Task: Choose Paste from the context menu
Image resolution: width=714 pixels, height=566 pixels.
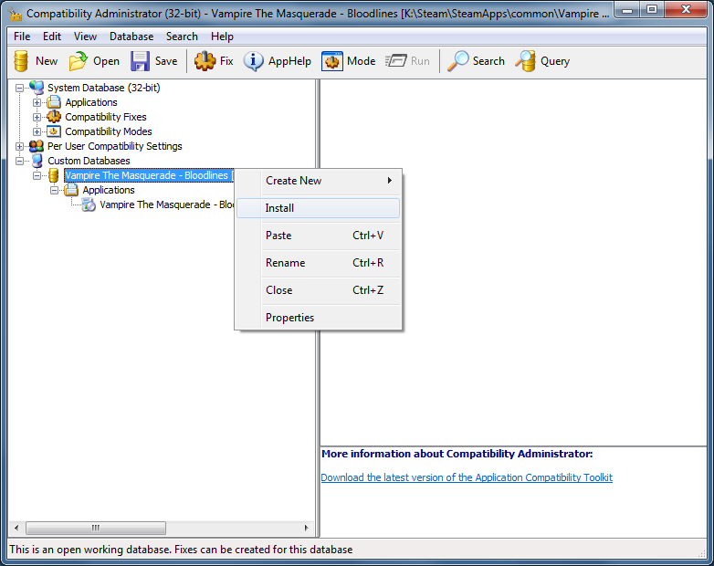Action: (318, 236)
